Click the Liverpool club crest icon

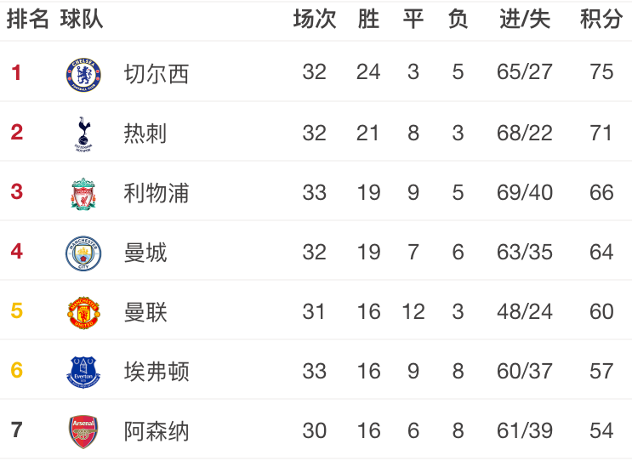[83, 194]
